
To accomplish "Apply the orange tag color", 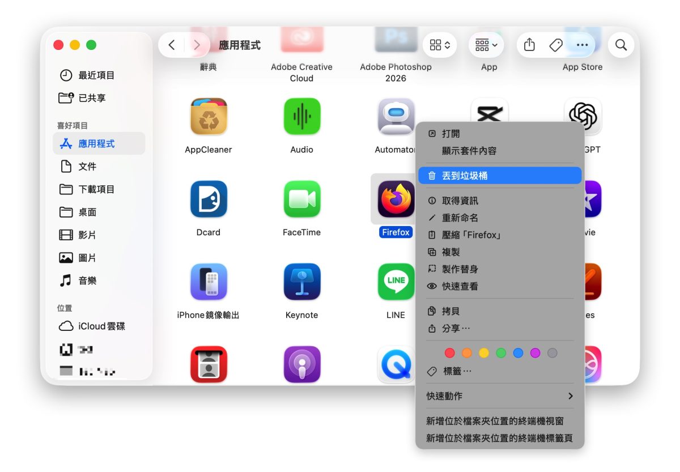I will point(467,353).
